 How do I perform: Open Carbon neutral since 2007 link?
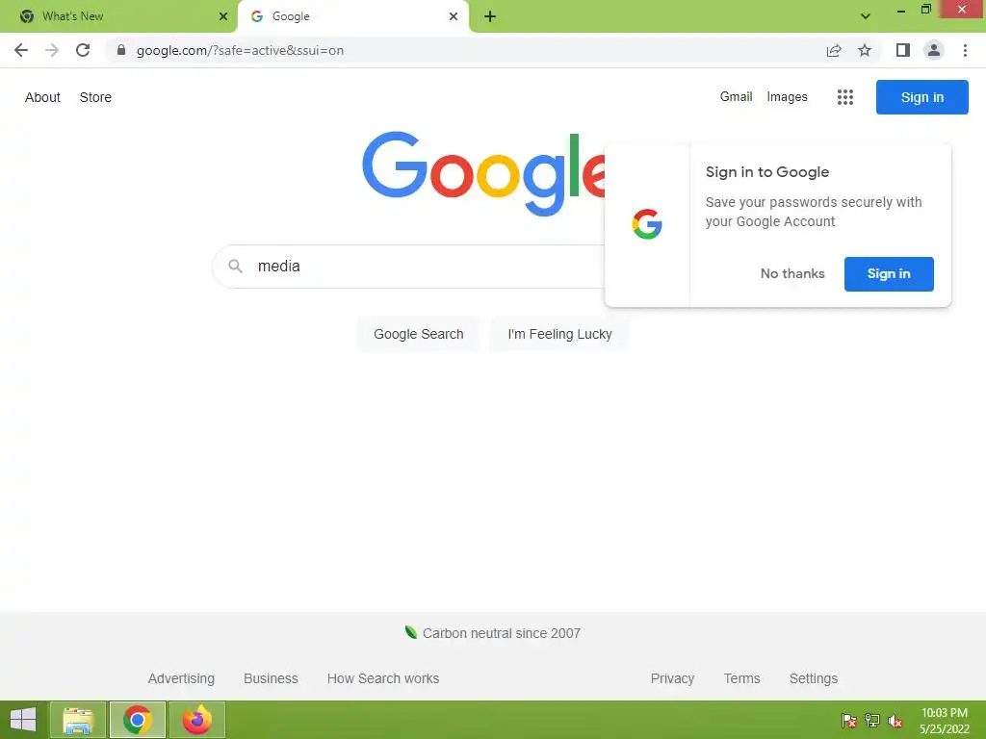pyautogui.click(x=501, y=633)
